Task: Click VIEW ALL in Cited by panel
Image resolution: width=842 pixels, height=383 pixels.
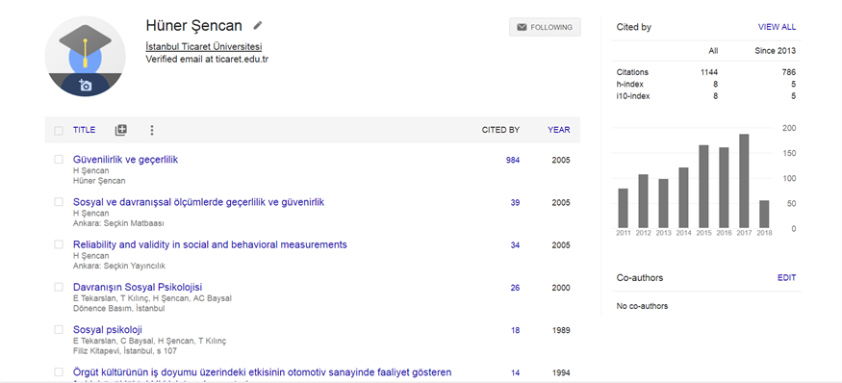Action: 777,27
